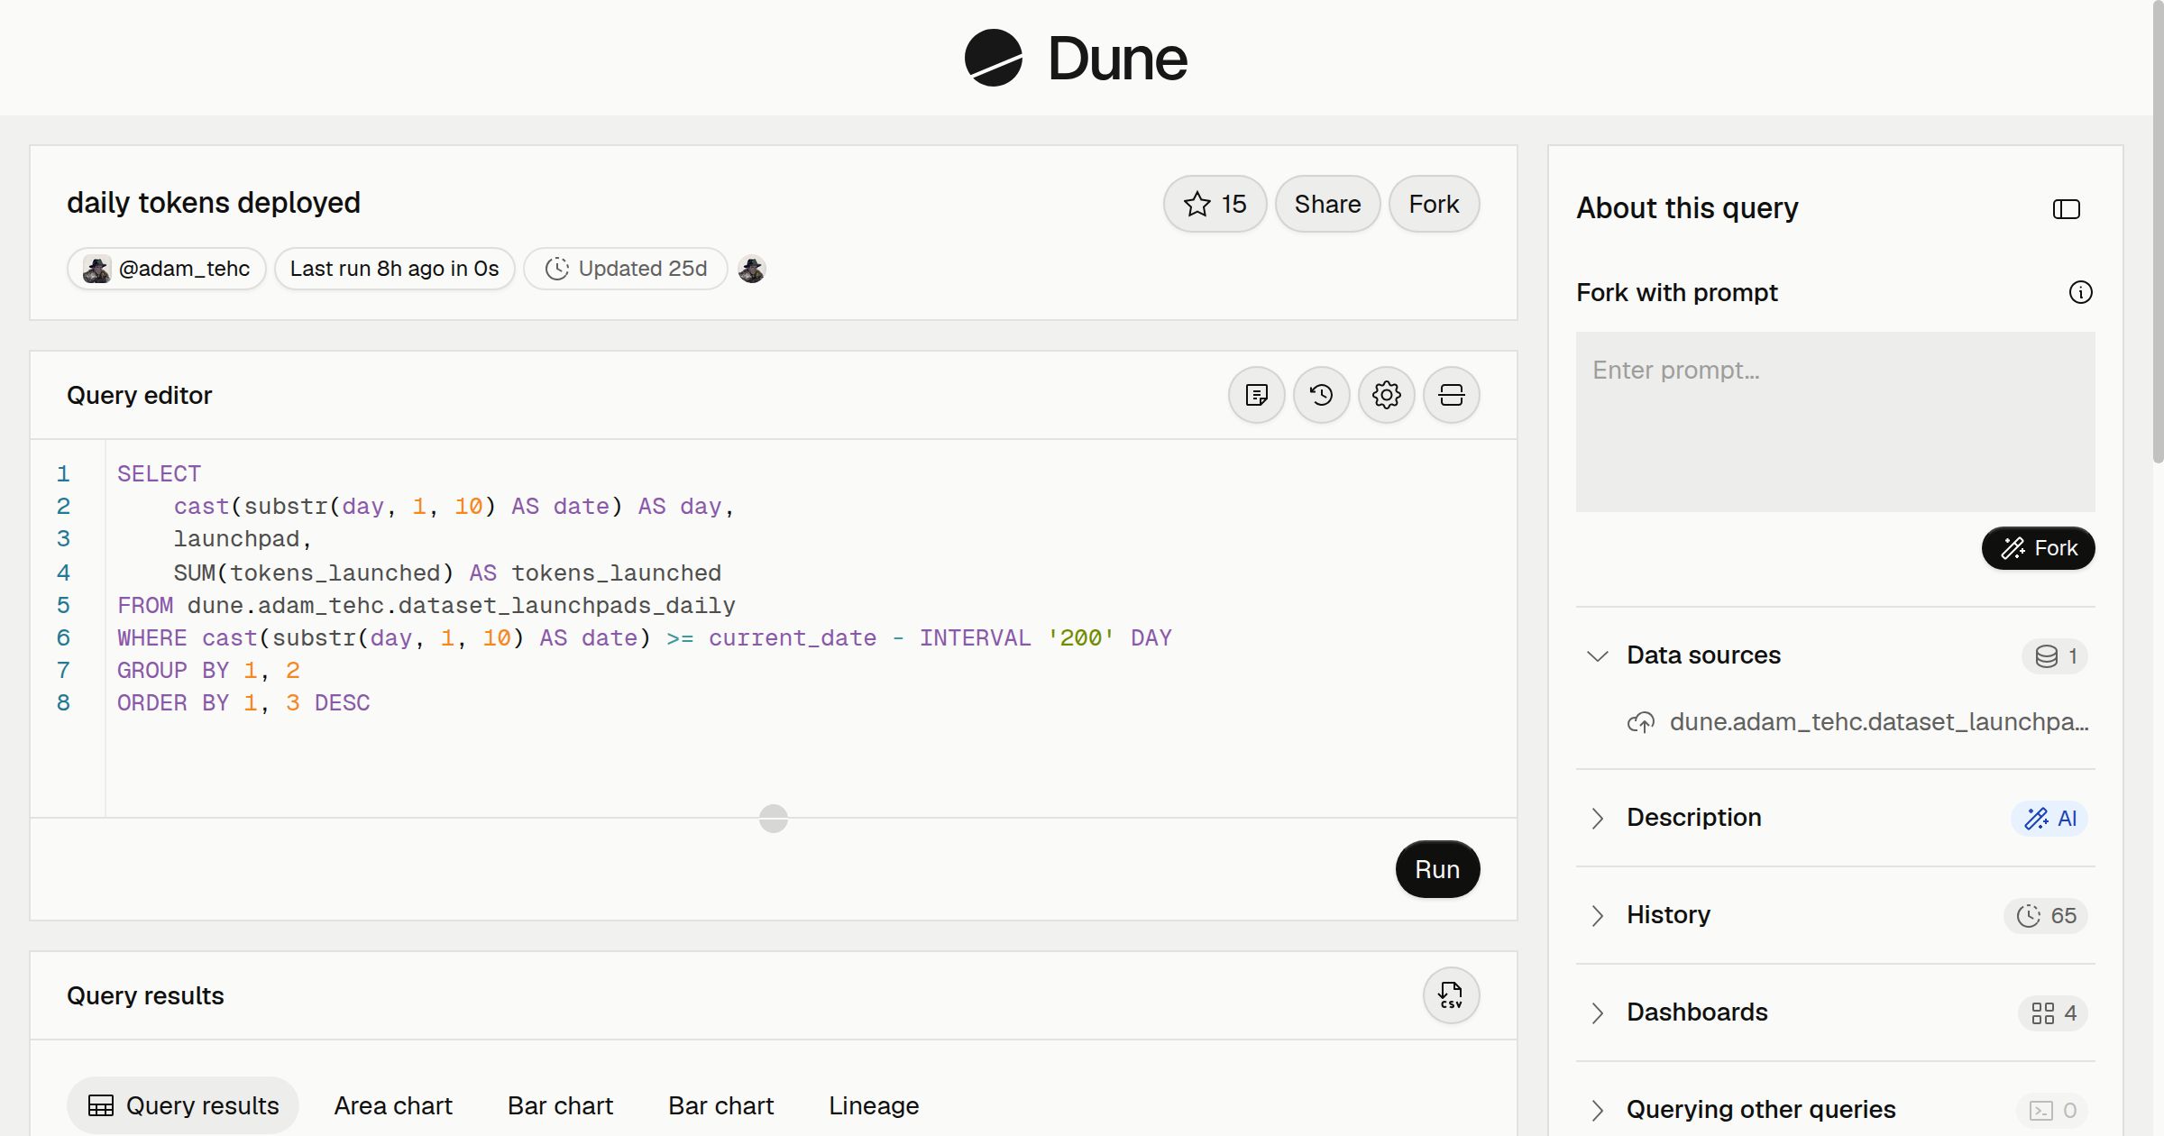Expand the Description section
2164x1136 pixels.
tap(1597, 819)
